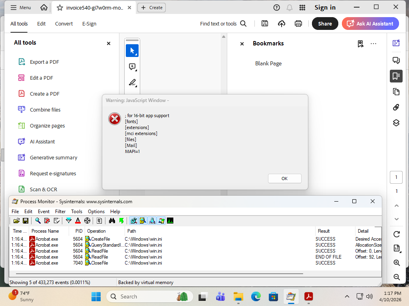Click the Highlight icon in Procmon toolbar
Viewport: 409px width, 306px height.
(78, 221)
